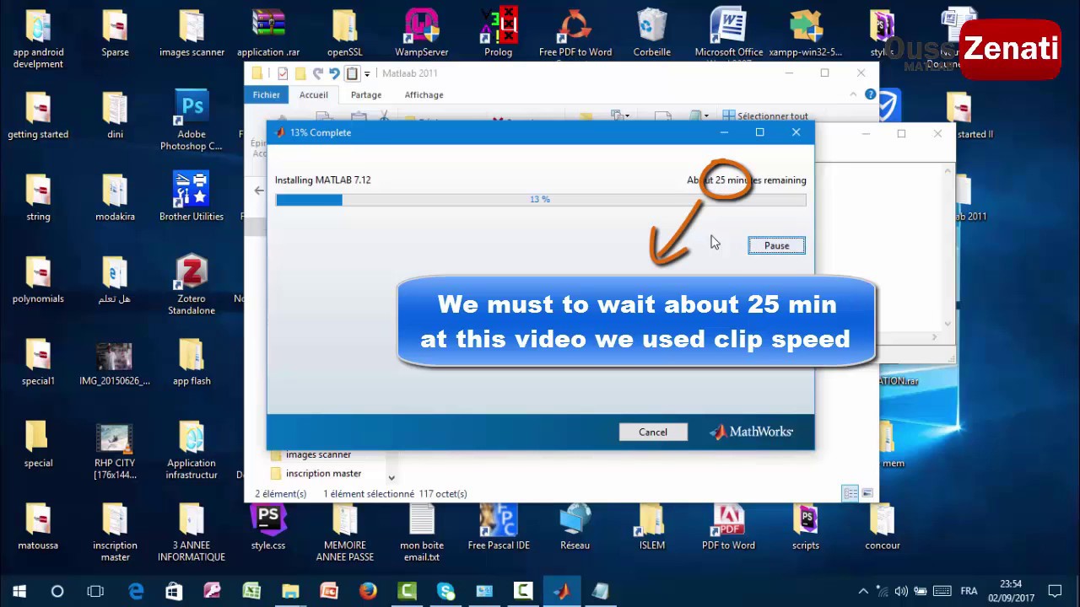Open the Fichier tab in Explorer
This screenshot has width=1080, height=607.
[x=266, y=94]
